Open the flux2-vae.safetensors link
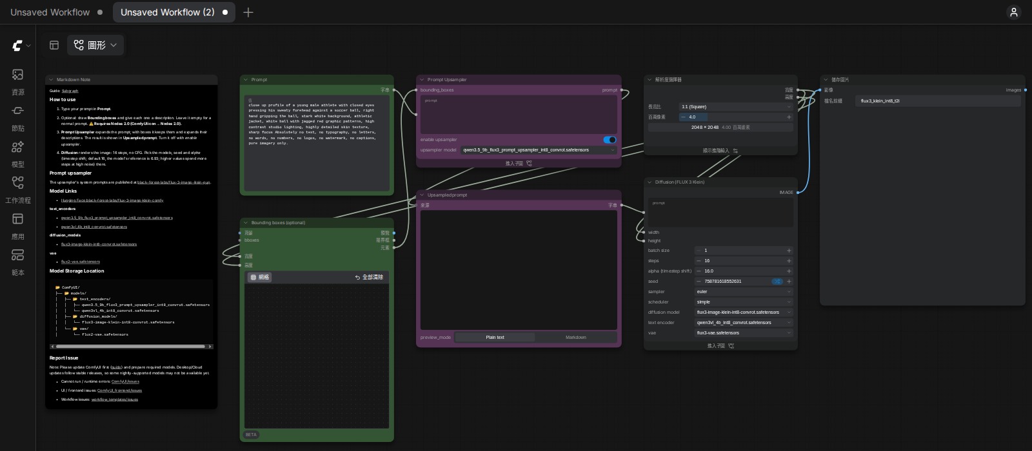 (81, 262)
